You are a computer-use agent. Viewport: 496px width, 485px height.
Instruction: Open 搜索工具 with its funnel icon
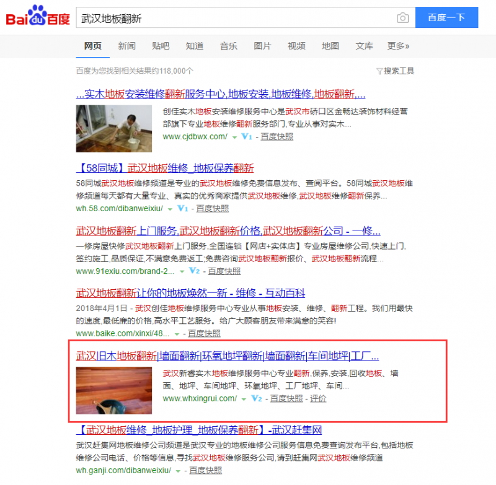[396, 71]
